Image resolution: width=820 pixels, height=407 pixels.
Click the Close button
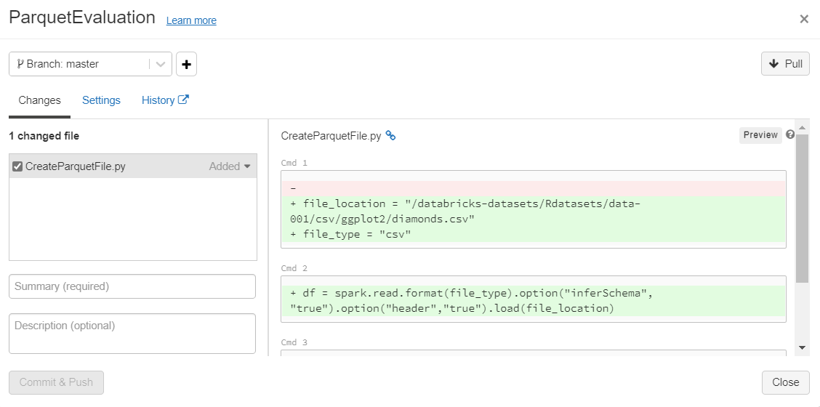(785, 382)
